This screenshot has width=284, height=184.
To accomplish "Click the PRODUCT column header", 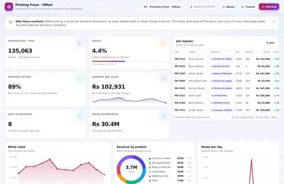I will point(215,52).
